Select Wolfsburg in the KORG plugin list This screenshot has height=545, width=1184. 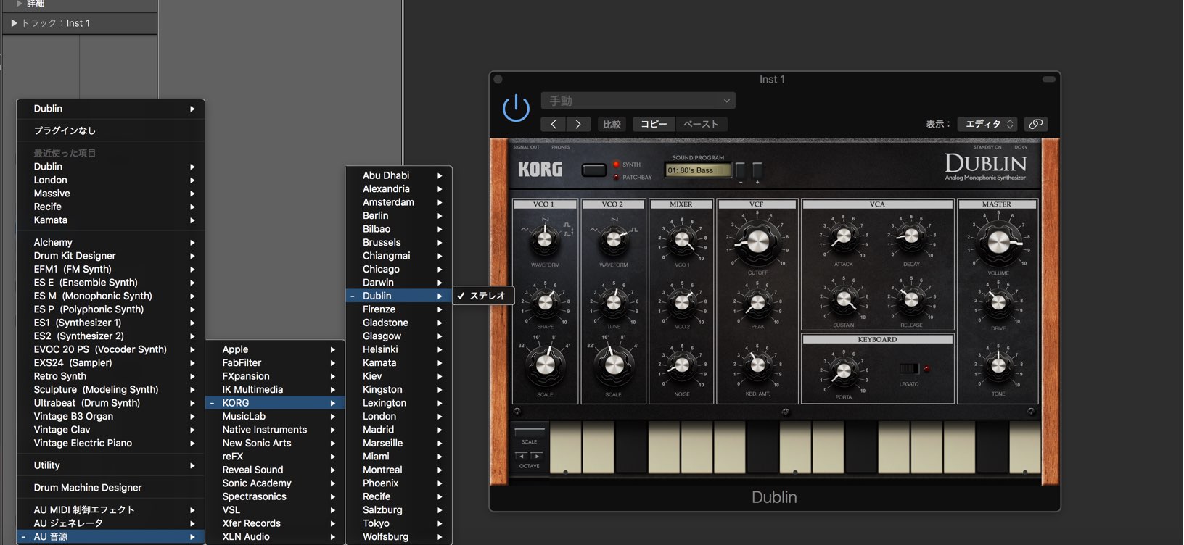[398, 536]
